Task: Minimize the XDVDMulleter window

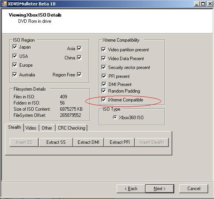Action: 197,4
